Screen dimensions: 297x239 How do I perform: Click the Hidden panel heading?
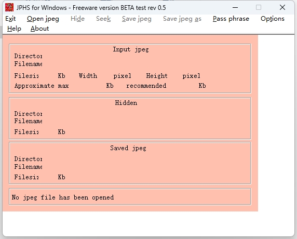point(126,103)
